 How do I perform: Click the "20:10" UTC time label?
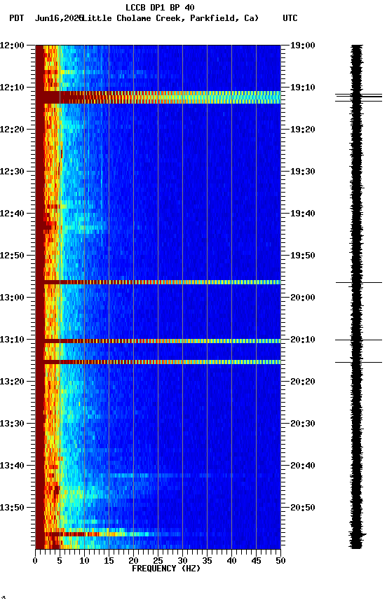point(303,340)
